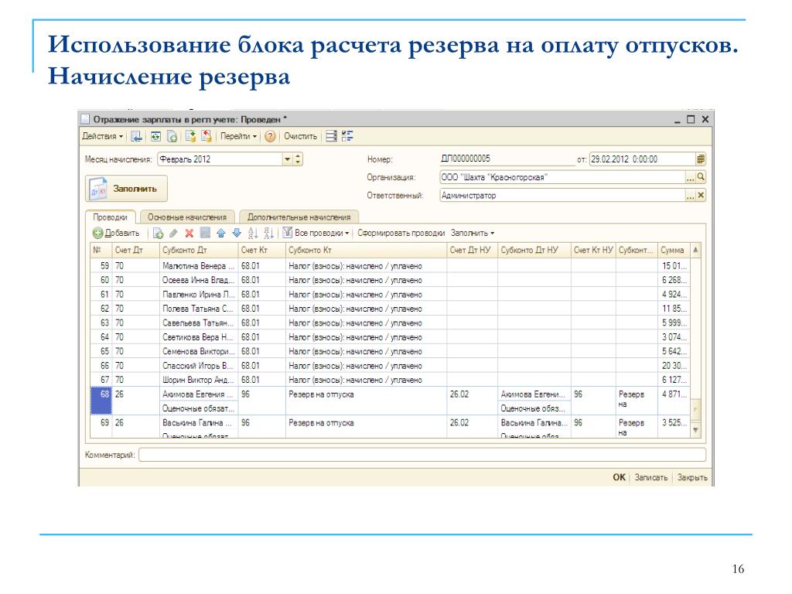Select row 66 Спасский Игорь
Viewport: 792px width, 594px height.
[x=391, y=366]
